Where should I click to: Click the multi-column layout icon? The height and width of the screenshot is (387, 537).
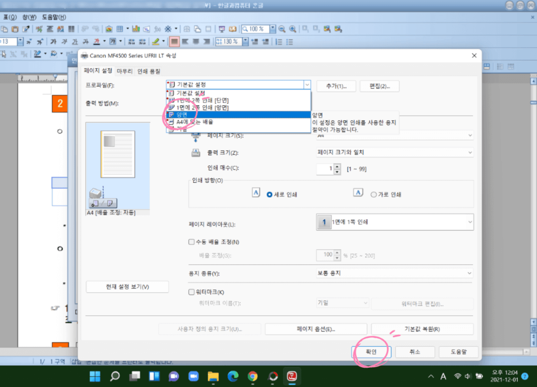point(71,29)
